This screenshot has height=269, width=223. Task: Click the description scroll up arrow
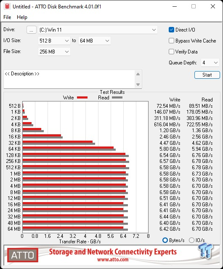pos(138,74)
